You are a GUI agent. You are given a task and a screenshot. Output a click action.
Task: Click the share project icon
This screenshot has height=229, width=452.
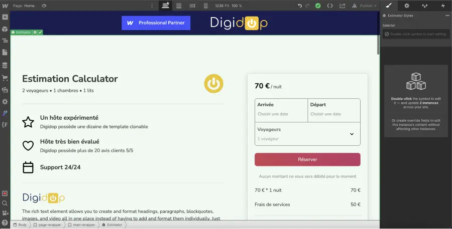pyautogui.click(x=343, y=6)
